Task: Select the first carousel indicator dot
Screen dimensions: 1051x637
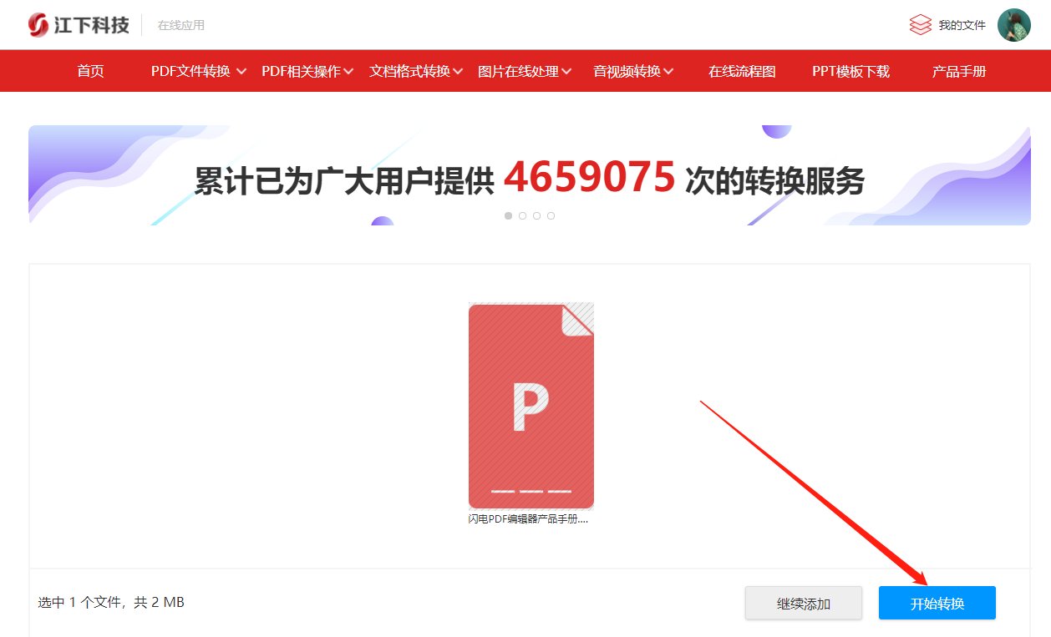Action: (508, 215)
